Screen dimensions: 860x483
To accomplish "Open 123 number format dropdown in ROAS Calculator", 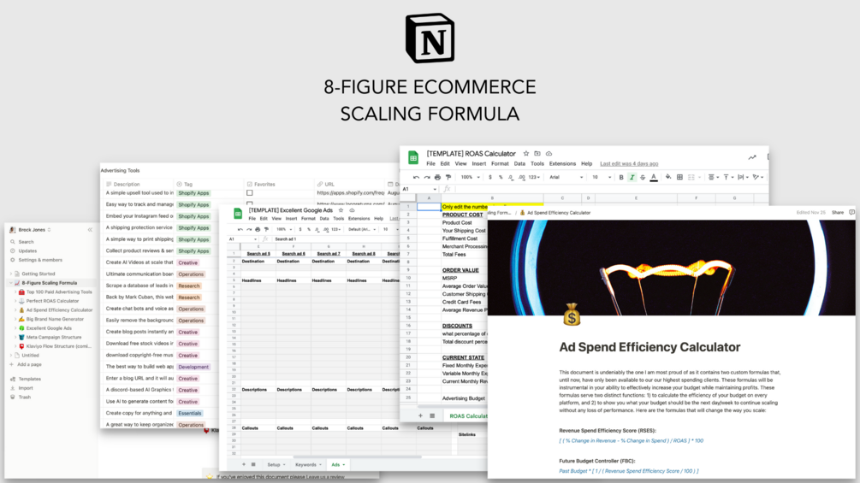I will click(535, 178).
